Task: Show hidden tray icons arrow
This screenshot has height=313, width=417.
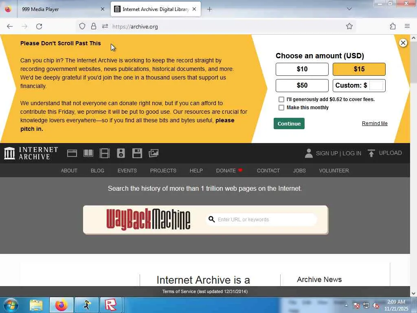Action: tap(346, 305)
